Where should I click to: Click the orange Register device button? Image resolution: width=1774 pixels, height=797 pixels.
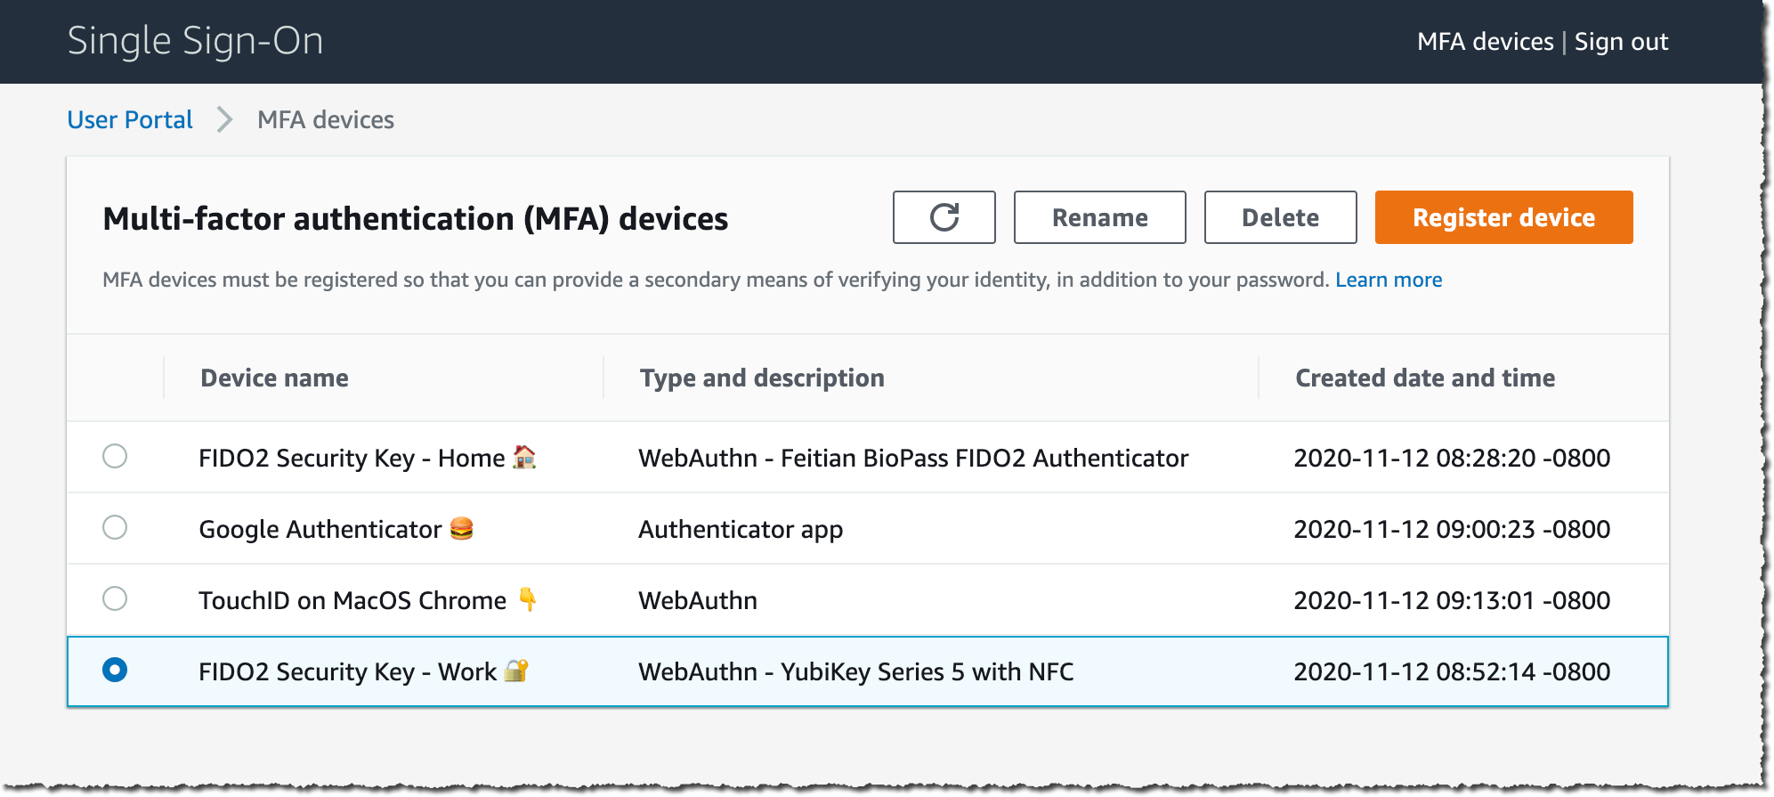1503,217
